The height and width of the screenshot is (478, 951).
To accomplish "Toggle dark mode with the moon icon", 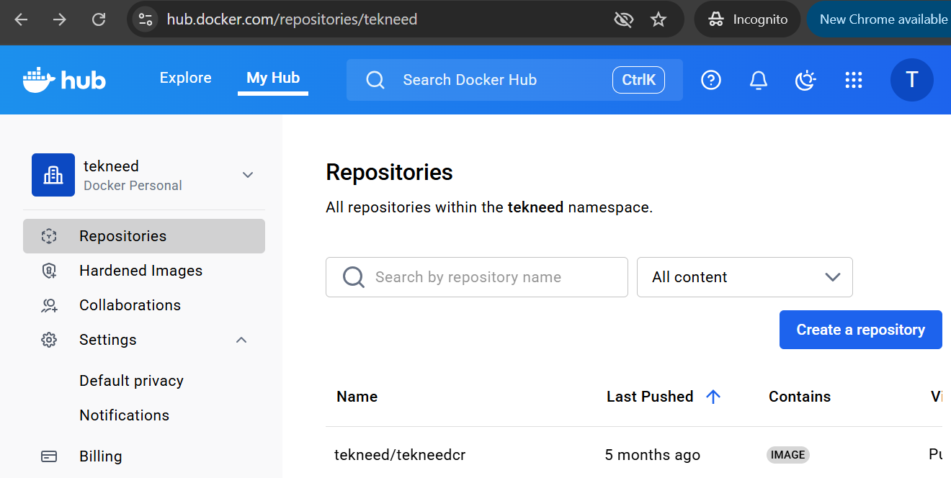I will [805, 80].
